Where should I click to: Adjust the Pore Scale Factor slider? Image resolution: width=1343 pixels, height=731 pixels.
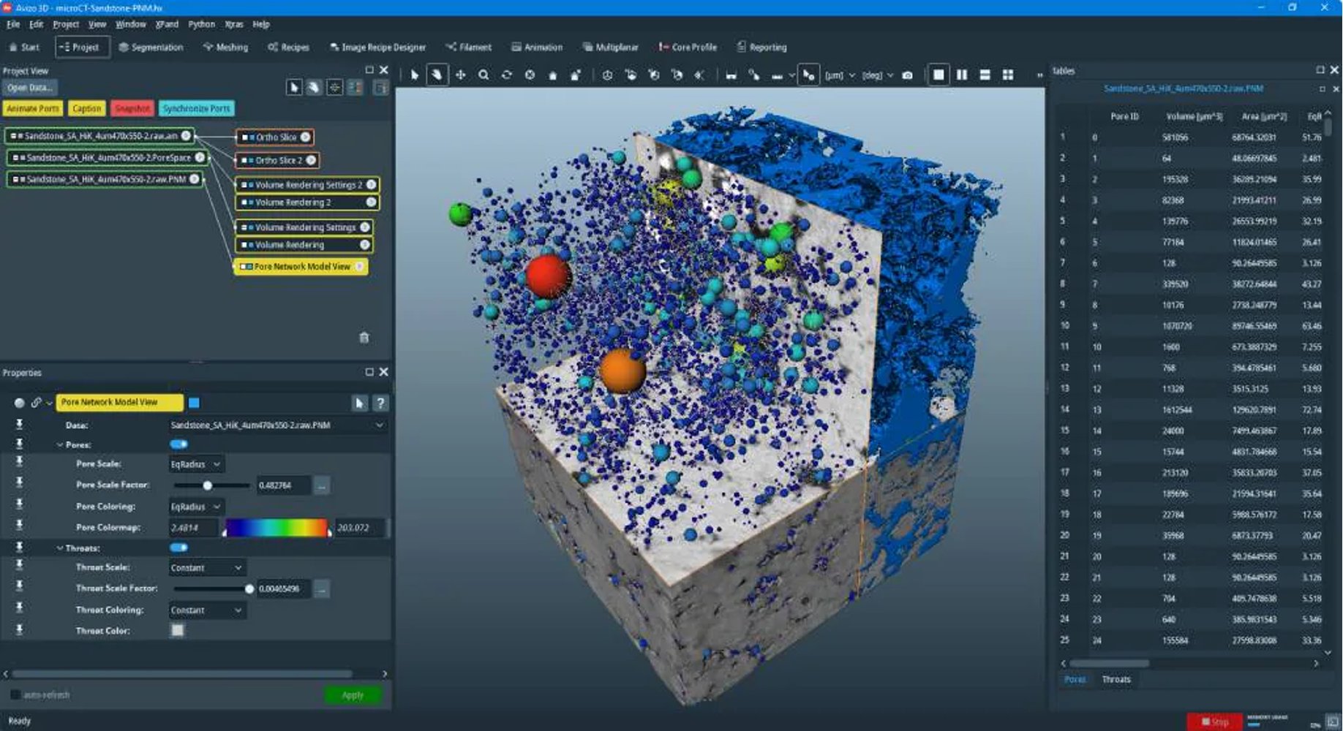tap(208, 485)
